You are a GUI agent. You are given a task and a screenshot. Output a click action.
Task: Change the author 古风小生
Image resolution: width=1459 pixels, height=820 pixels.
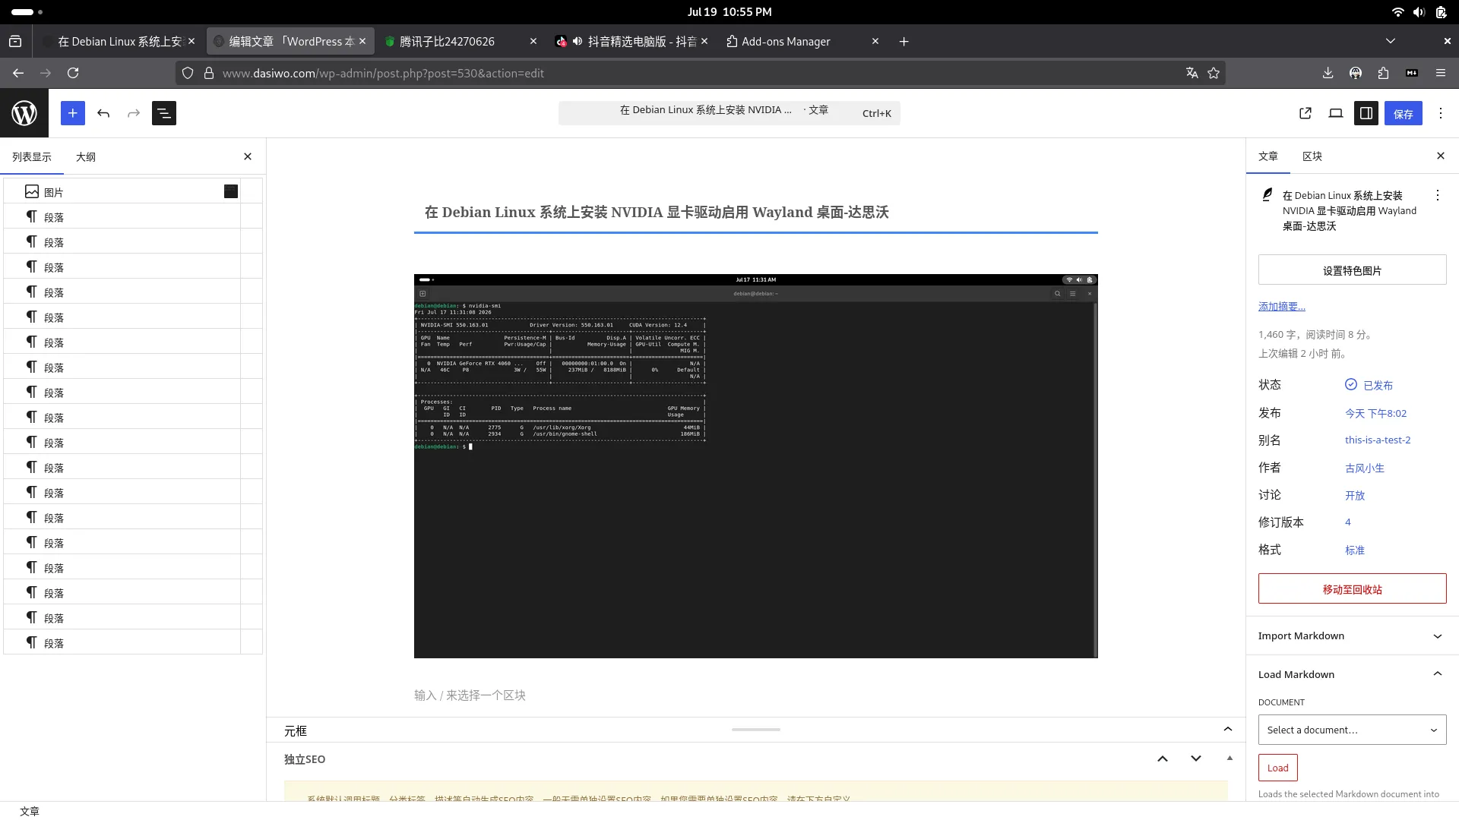tap(1365, 468)
